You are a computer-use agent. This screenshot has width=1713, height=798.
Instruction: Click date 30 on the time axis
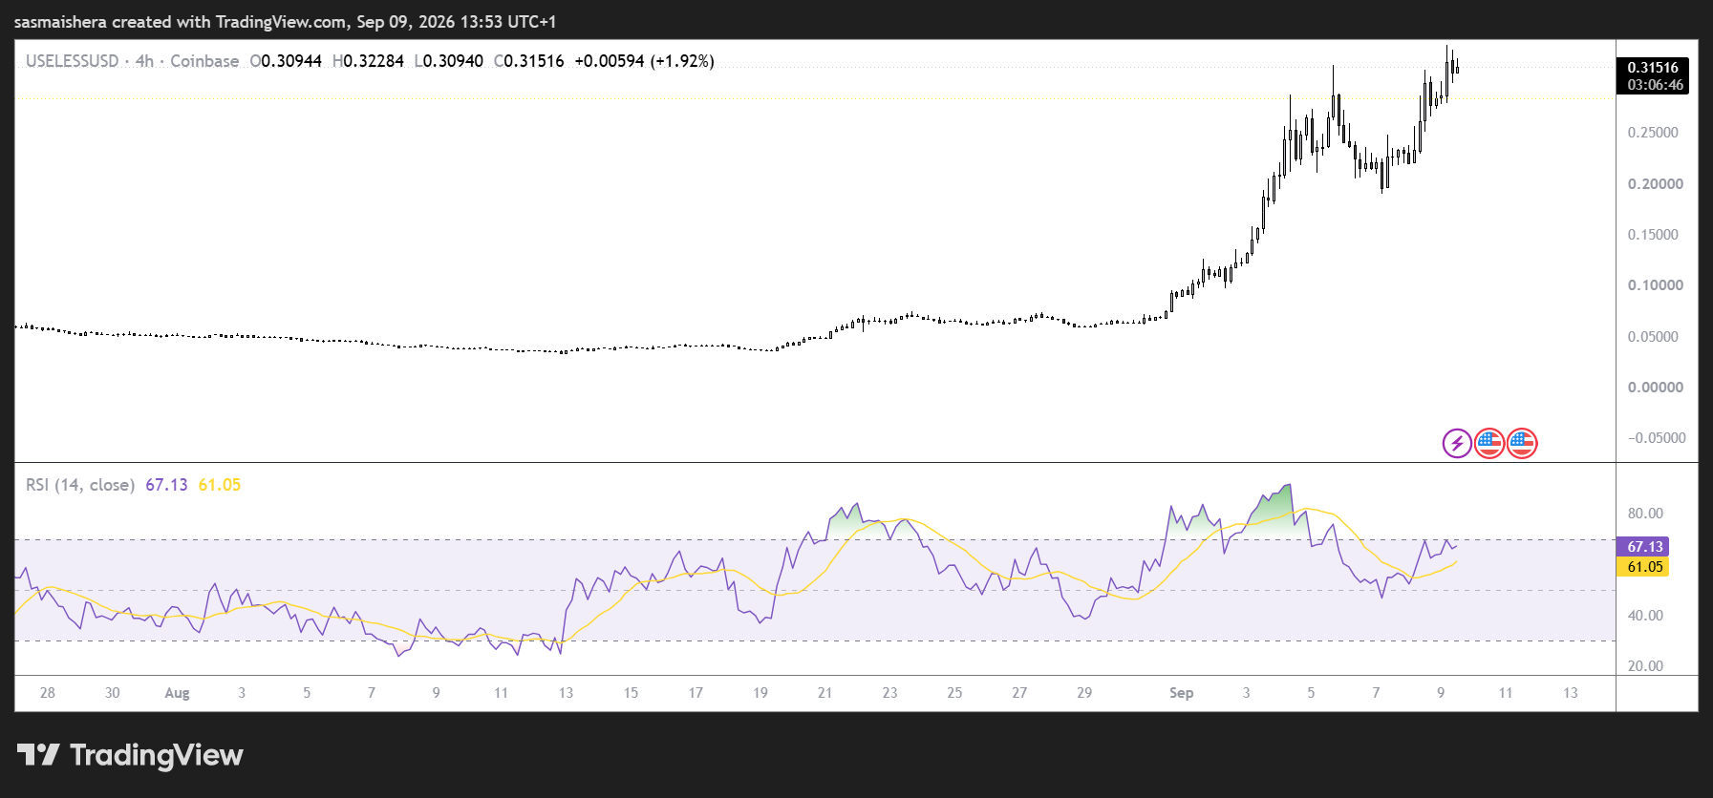coord(113,693)
